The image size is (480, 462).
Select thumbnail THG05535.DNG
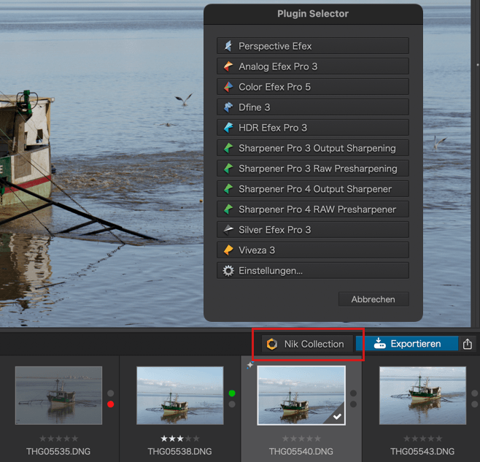(58, 395)
